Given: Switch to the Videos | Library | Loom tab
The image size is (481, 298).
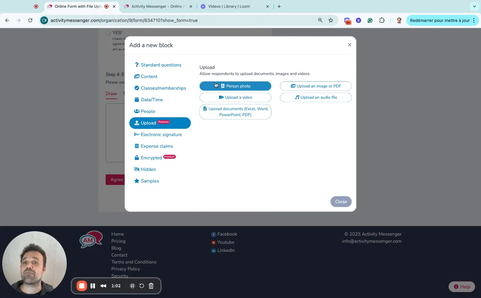Looking at the screenshot, I should (x=229, y=6).
